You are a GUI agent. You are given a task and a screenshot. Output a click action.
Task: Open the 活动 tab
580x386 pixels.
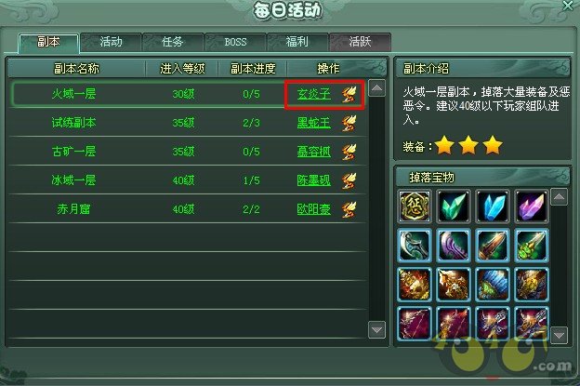click(111, 42)
